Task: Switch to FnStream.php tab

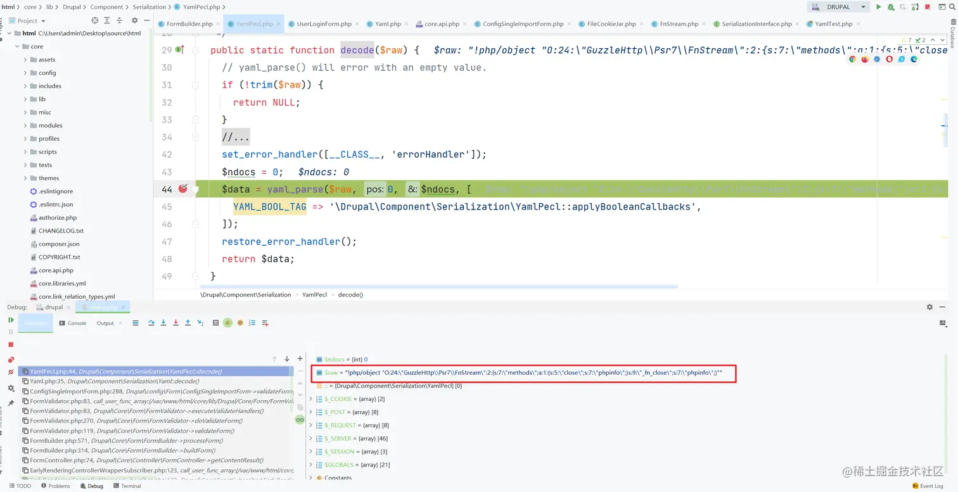Action: click(679, 24)
